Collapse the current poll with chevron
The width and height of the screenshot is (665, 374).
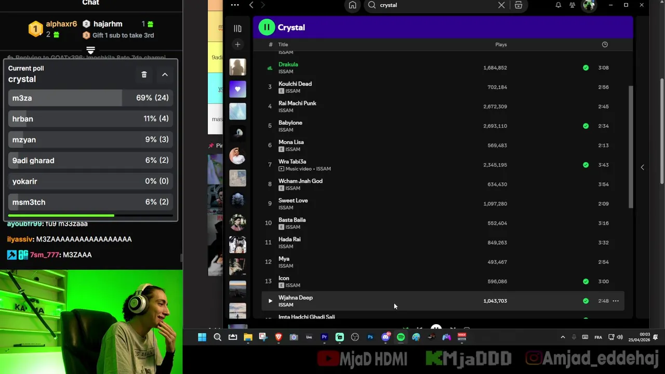click(x=165, y=75)
